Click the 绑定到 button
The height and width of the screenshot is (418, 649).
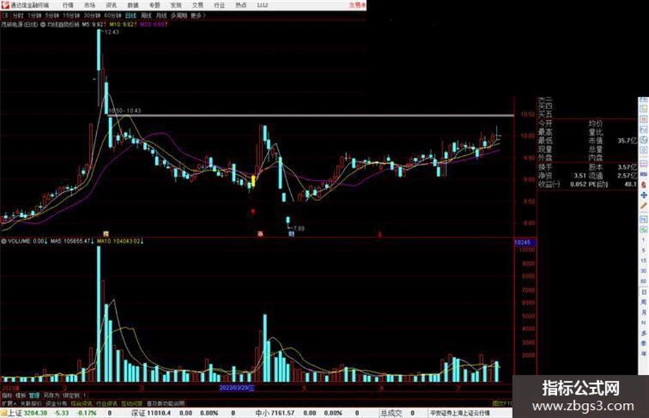coord(71,395)
